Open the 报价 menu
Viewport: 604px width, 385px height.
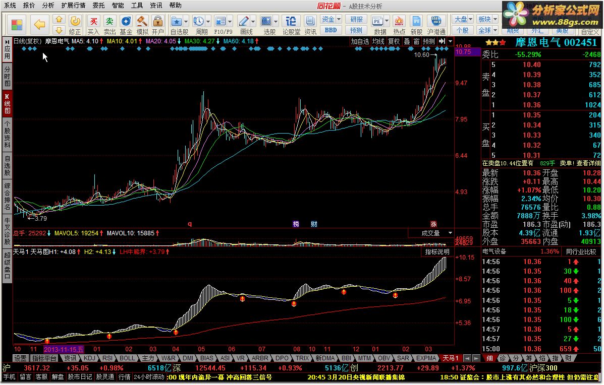click(x=29, y=6)
